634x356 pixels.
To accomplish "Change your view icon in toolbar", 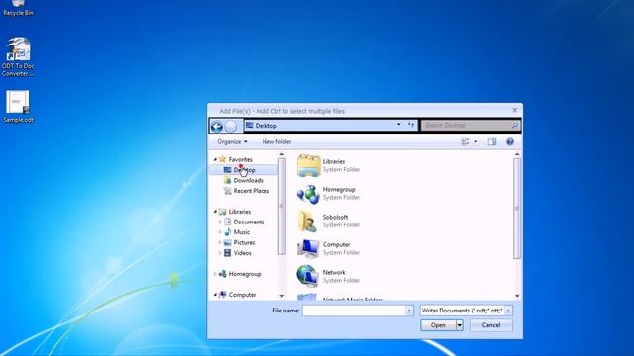I will click(465, 141).
